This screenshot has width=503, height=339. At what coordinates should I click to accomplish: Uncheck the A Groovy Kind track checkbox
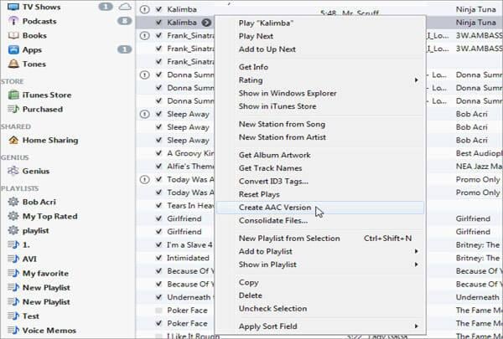(158, 153)
